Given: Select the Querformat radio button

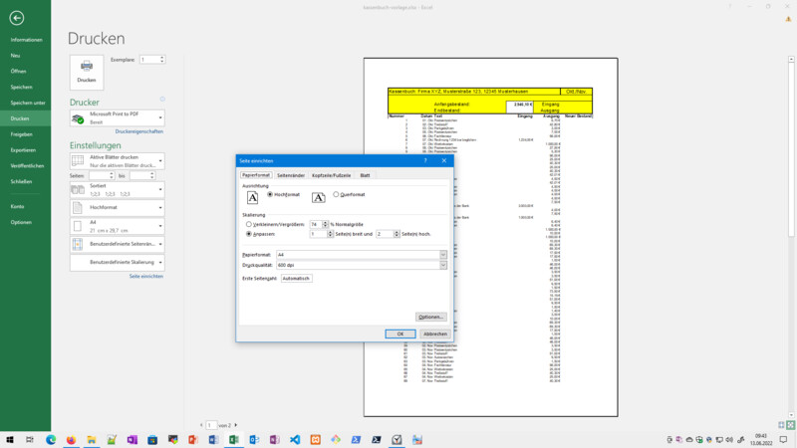Looking at the screenshot, I should (336, 194).
